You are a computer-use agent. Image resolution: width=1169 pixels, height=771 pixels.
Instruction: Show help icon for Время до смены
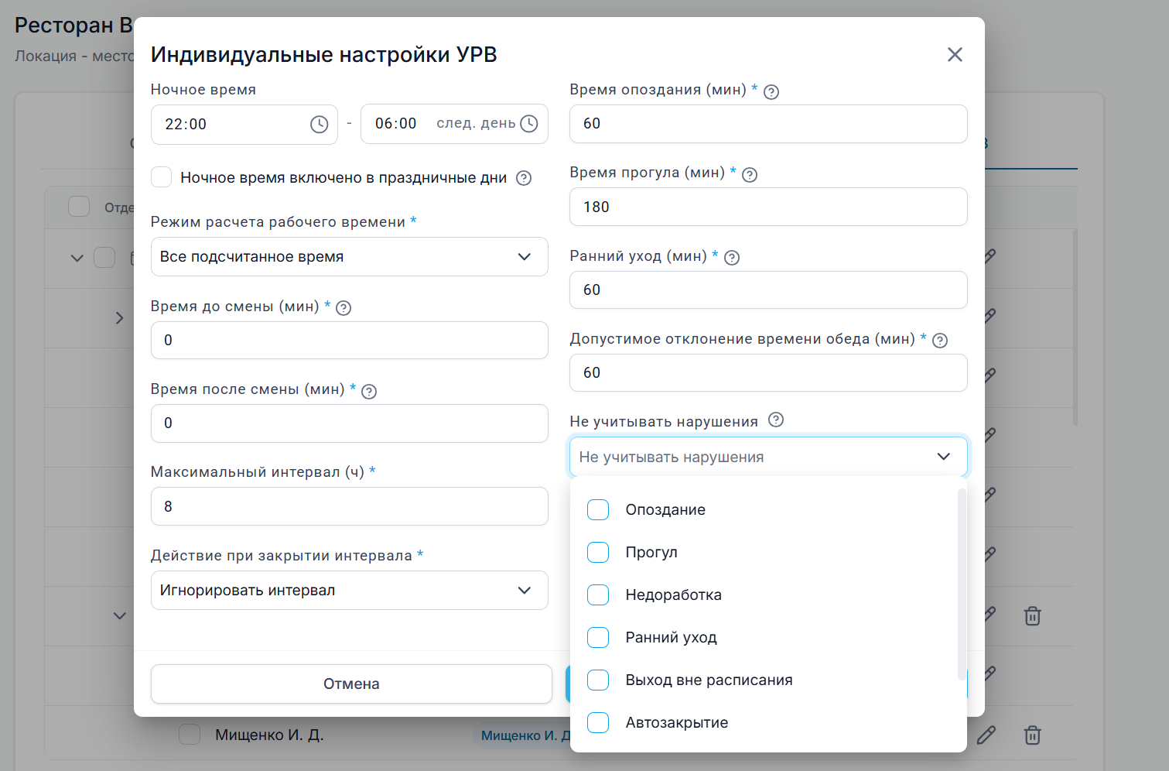[x=344, y=308]
